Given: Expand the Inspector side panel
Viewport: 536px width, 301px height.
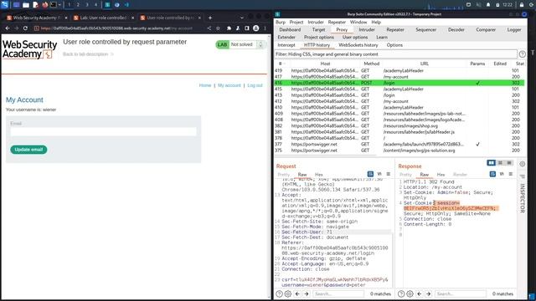Looking at the screenshot, I should tap(522, 198).
